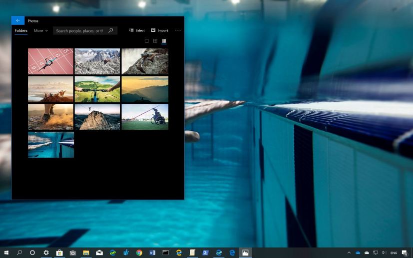The image size is (413, 258).
Task: Open the trail runner dust photo
Action: point(51,117)
